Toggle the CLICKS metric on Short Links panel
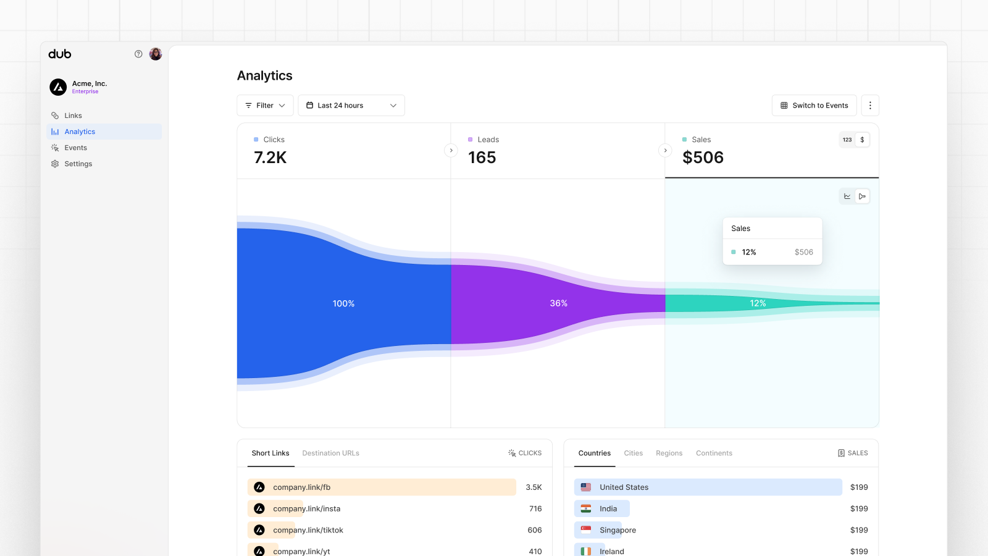The image size is (988, 556). coord(525,453)
